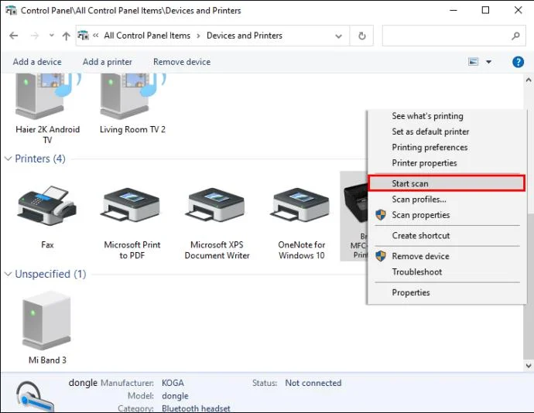Click the Devices and Printers breadcrumb
The width and height of the screenshot is (534, 413).
tap(245, 36)
